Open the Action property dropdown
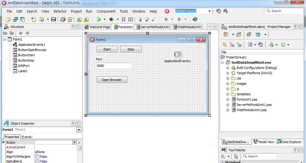Viewport: 306px width, 163px height. tap(74, 142)
